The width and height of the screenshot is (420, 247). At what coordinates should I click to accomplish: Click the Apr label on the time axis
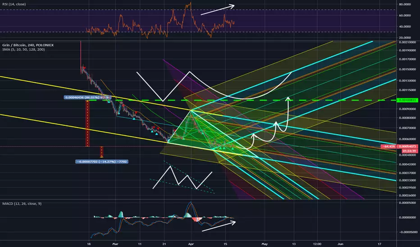pos(191,244)
